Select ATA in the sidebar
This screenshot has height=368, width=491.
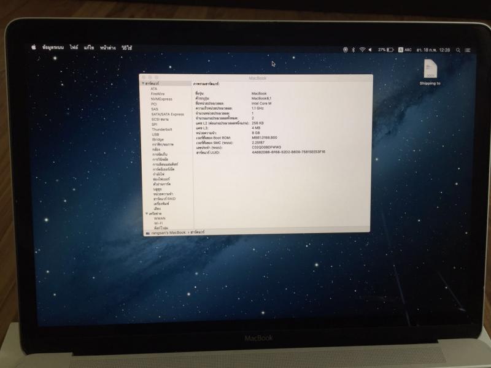coord(154,88)
